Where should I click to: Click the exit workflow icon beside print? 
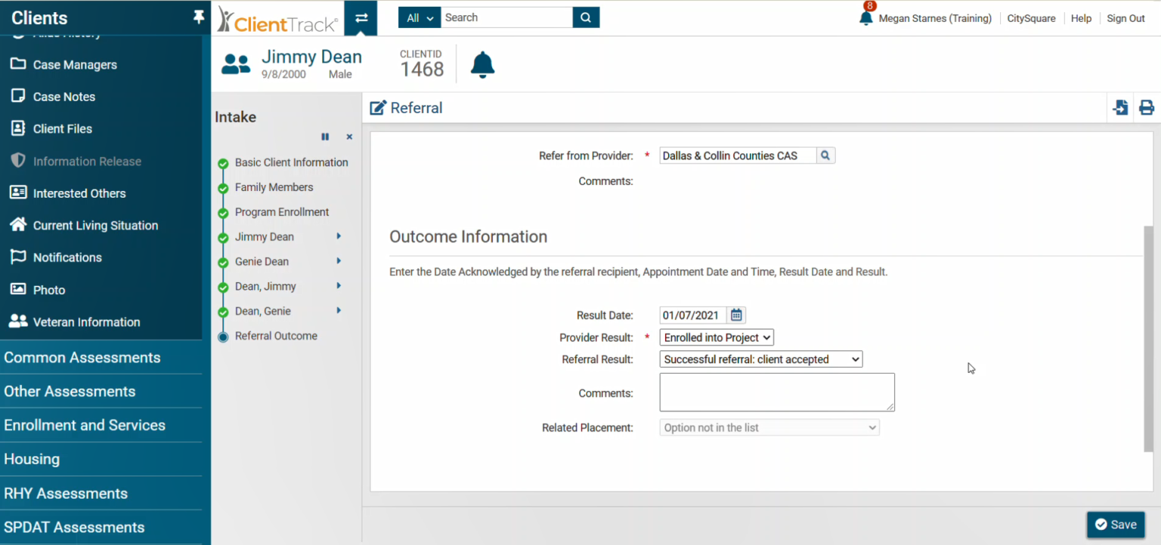1119,107
